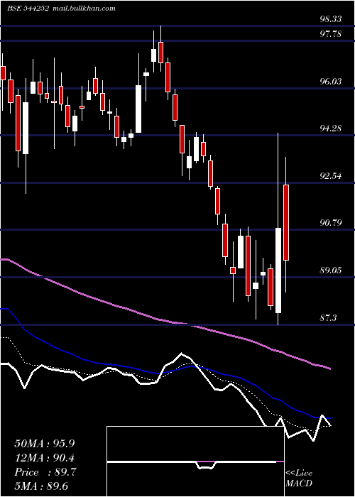
Task: Click the 5MA : 89.6 readout
Action: click(x=41, y=486)
